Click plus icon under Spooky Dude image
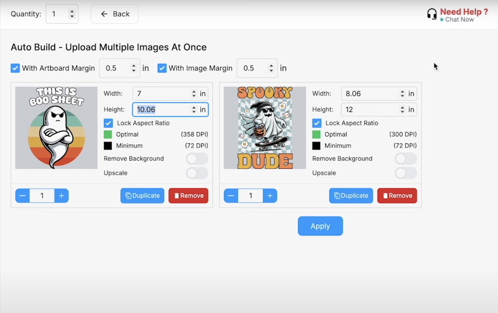Image resolution: width=498 pixels, height=313 pixels. coord(270,196)
